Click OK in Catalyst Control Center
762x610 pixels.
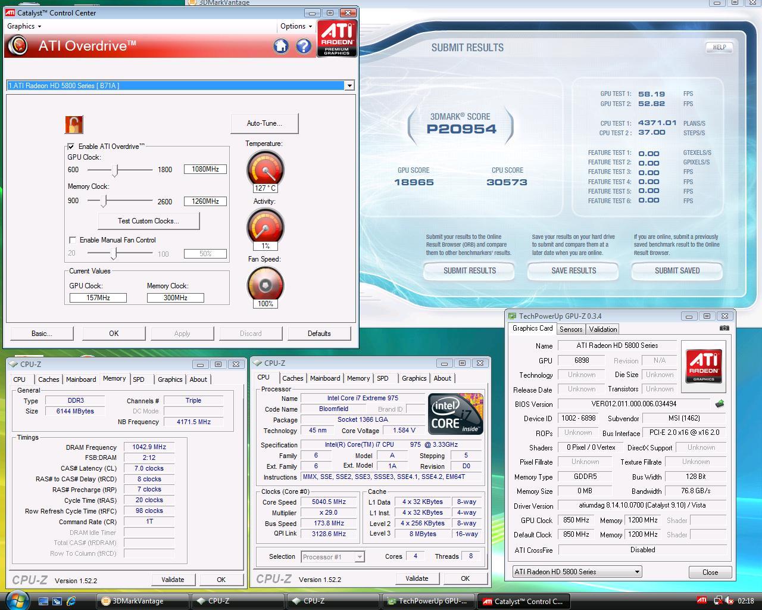tap(114, 334)
